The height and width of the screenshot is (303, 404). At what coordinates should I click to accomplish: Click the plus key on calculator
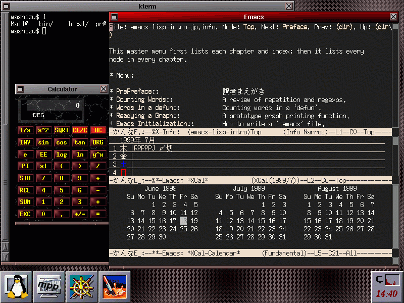point(98,201)
